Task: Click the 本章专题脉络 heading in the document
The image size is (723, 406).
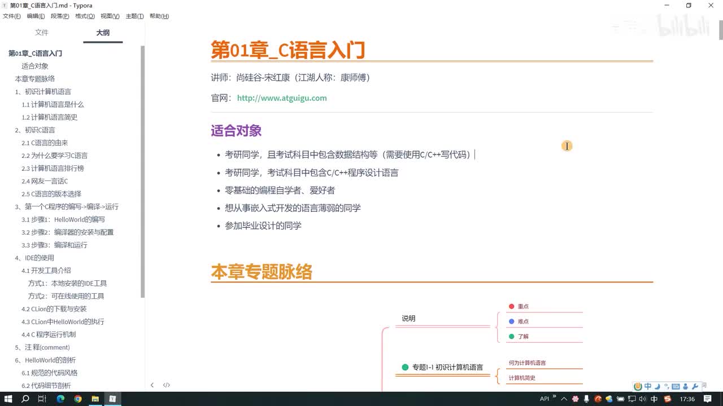Action: (262, 272)
